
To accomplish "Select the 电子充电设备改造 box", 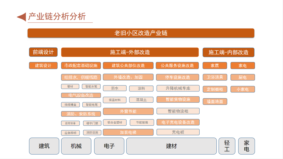I will click(x=178, y=122).
